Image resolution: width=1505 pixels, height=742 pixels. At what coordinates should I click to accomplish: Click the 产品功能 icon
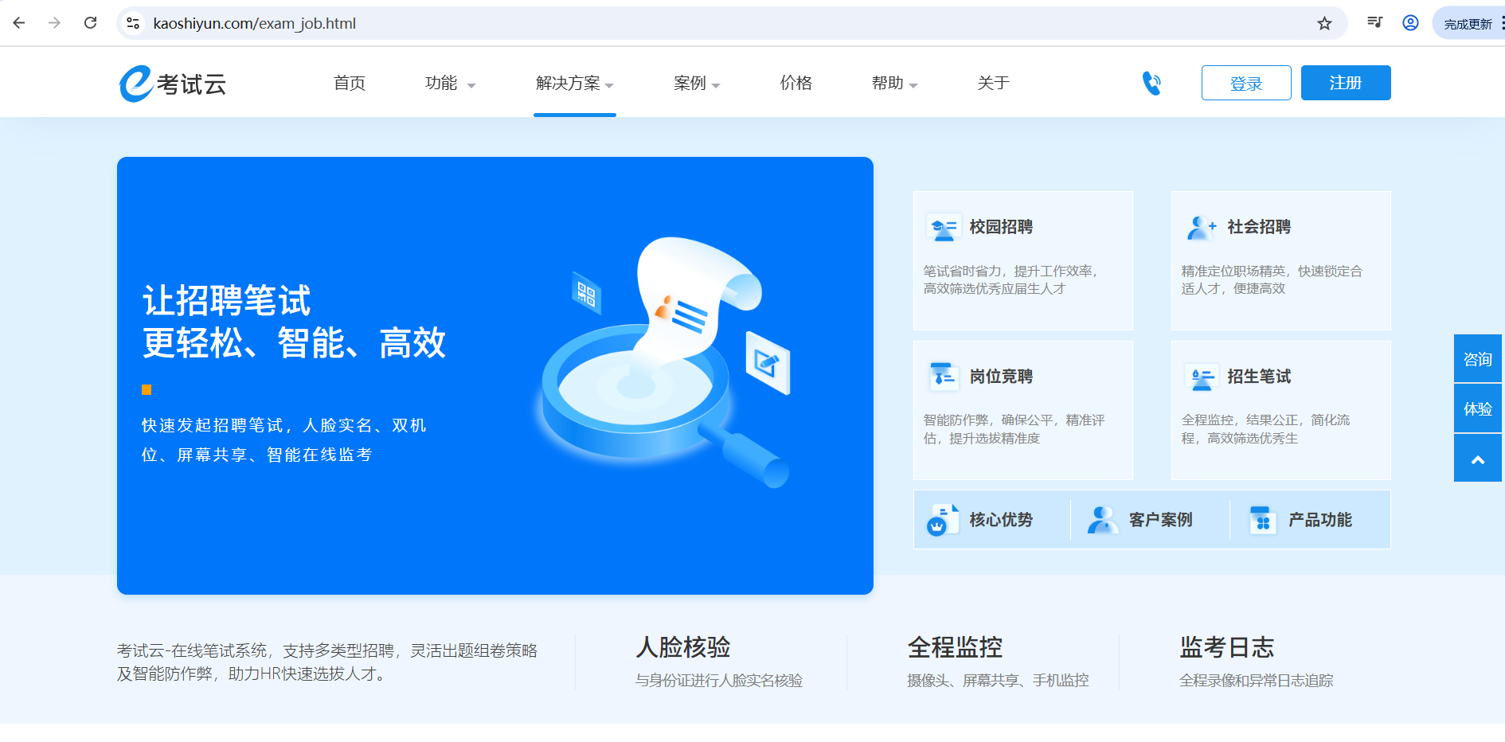(x=1262, y=521)
